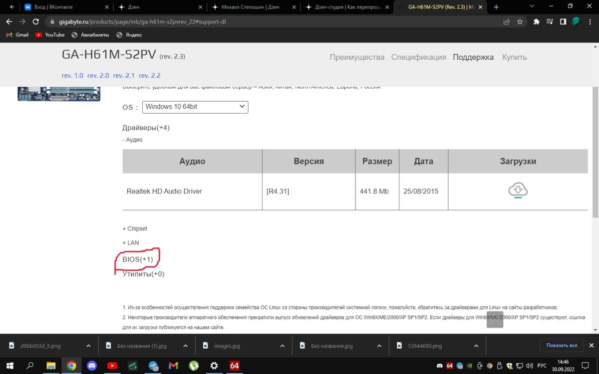Open the Gmail app on the taskbar

point(173,366)
